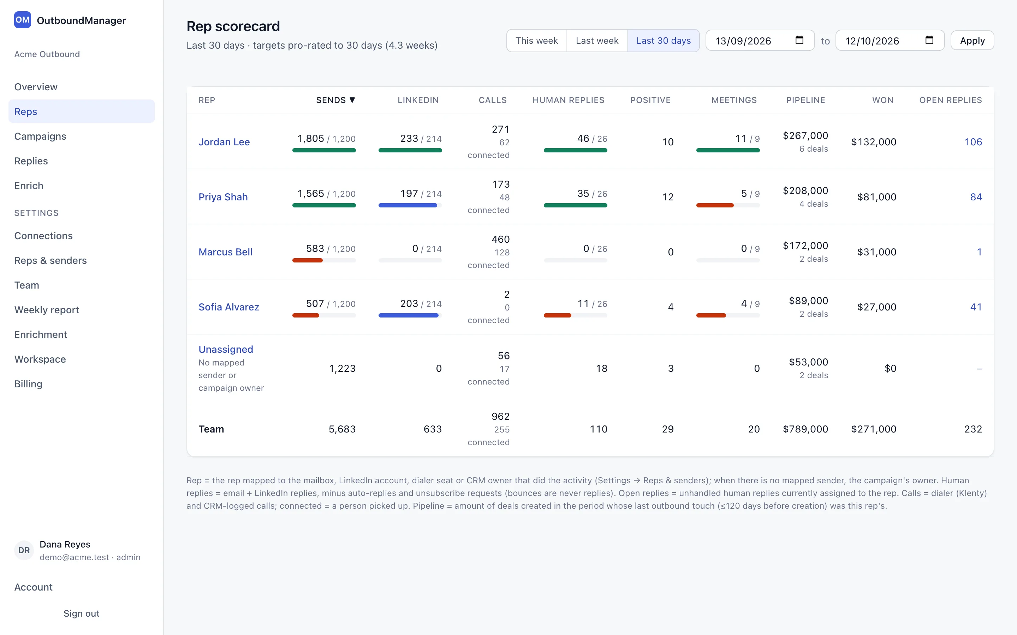Click Sign out
Viewport: 1017px width, 635px height.
tap(82, 613)
